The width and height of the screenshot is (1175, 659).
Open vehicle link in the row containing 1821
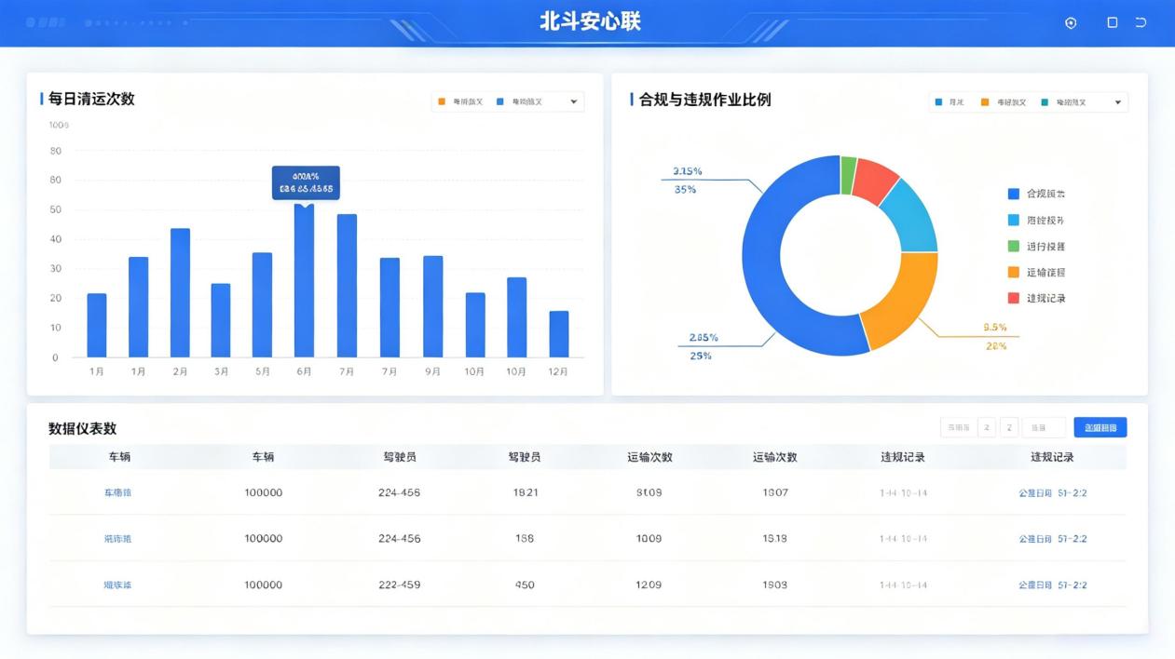(117, 492)
